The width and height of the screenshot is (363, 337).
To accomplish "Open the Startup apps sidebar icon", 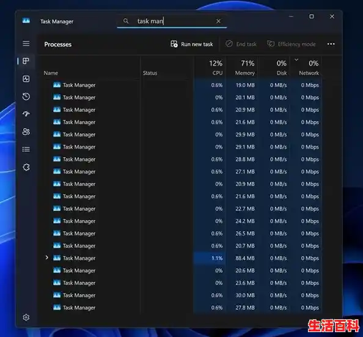I will 26,114.
